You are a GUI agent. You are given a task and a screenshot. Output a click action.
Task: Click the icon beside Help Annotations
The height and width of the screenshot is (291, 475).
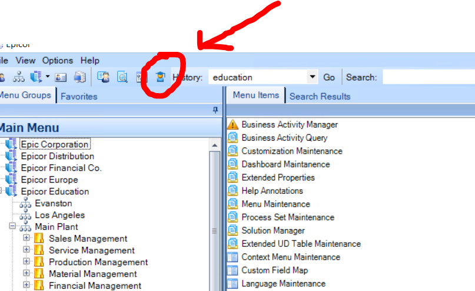coord(232,191)
